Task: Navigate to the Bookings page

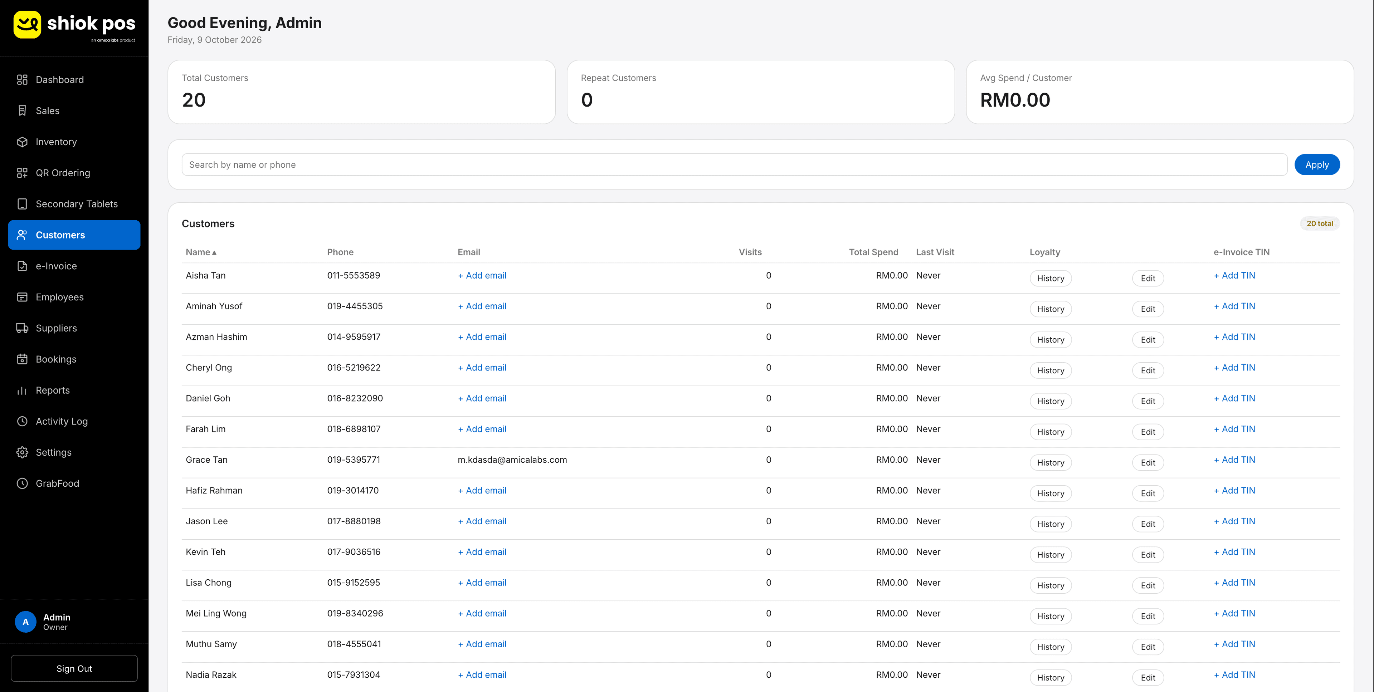Action: click(74, 359)
